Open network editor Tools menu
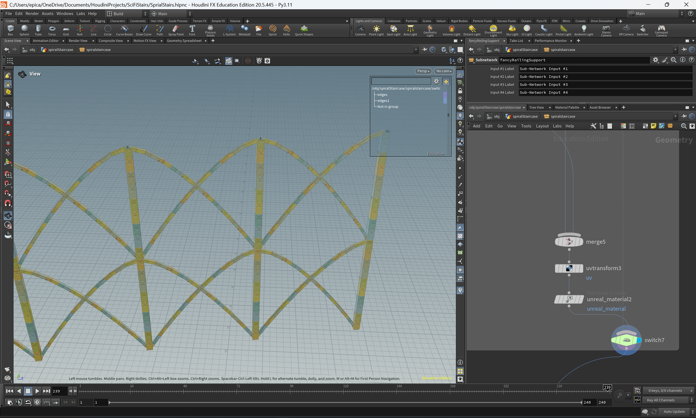The image size is (696, 418). pyautogui.click(x=526, y=126)
